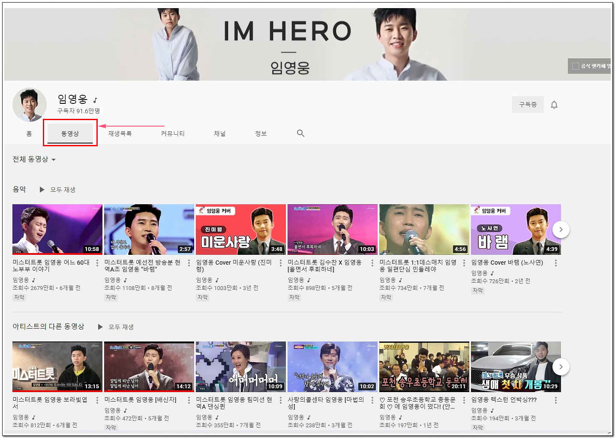
Task: Click the 공식 팬카페 banner link
Action: (x=589, y=66)
